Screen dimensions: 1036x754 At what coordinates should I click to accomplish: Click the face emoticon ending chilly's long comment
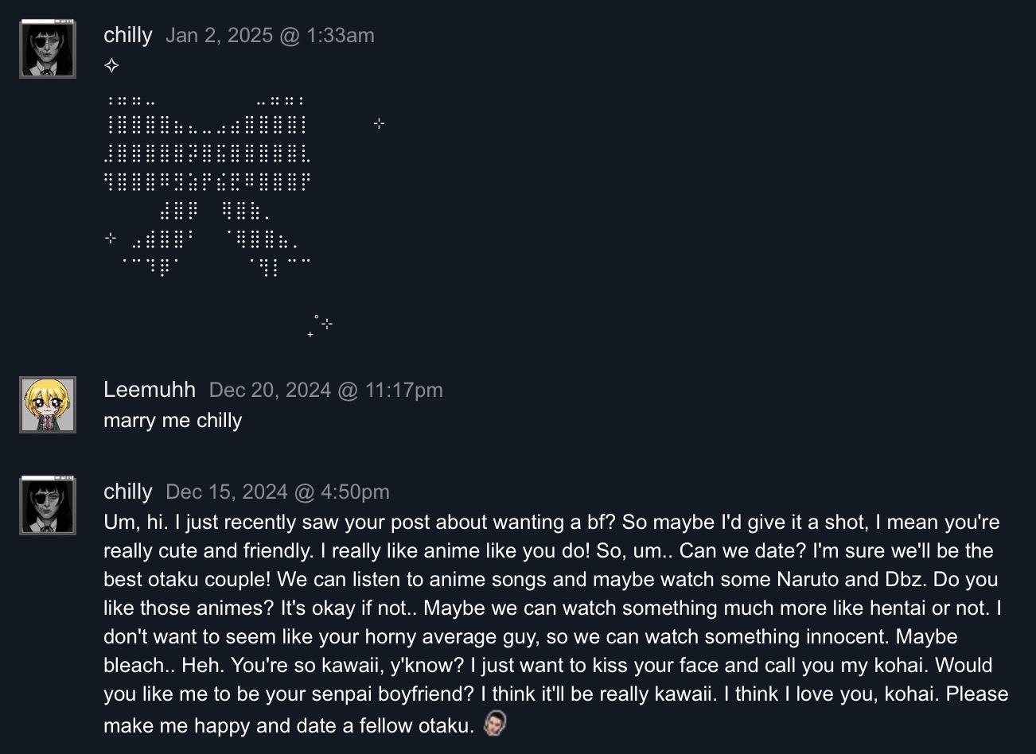click(495, 724)
